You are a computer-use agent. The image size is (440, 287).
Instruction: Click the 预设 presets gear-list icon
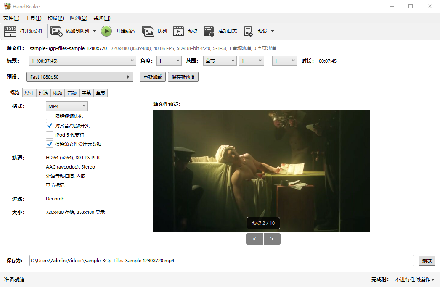tap(248, 31)
